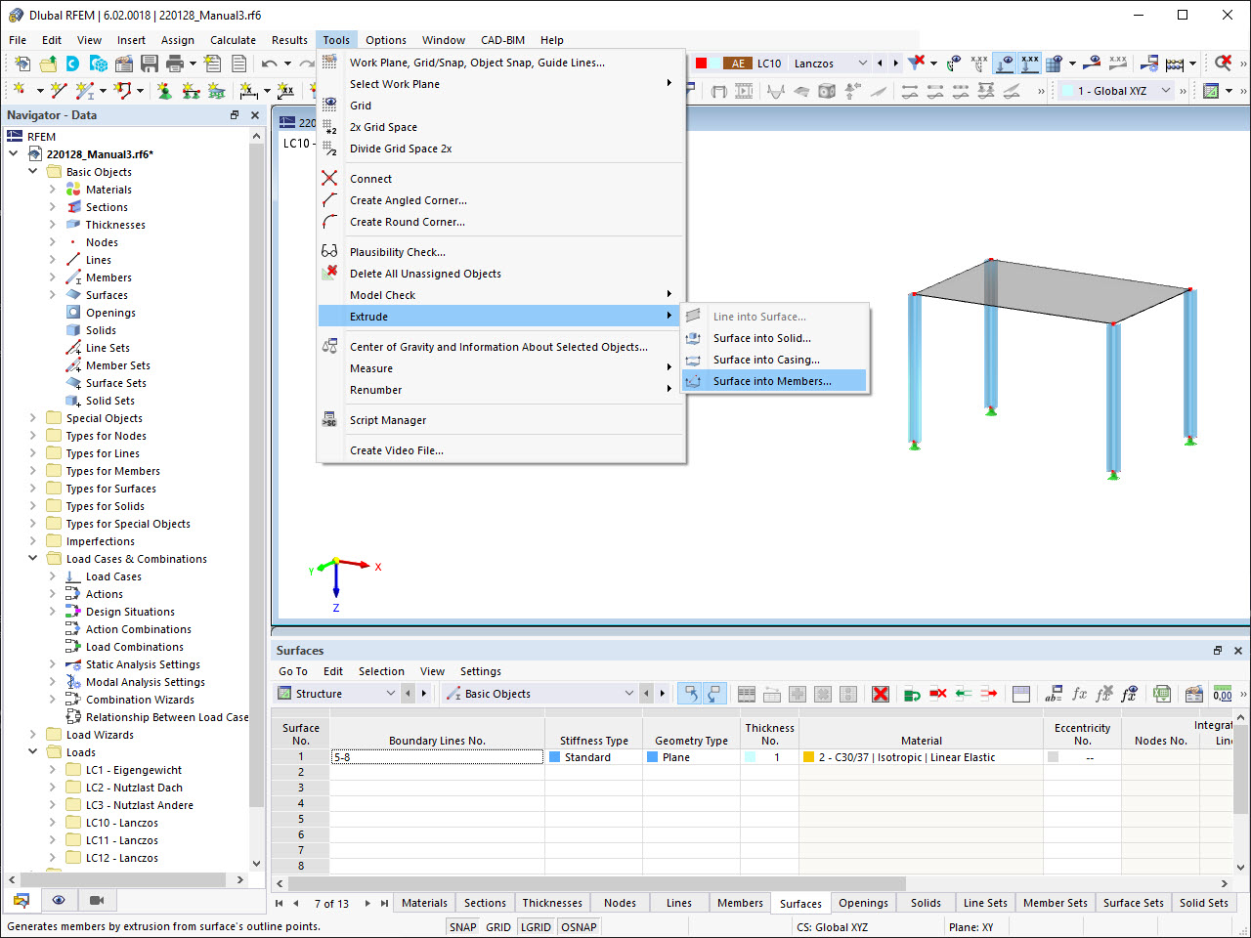Click the red X delete row icon
The width and height of the screenshot is (1251, 938).
[881, 694]
